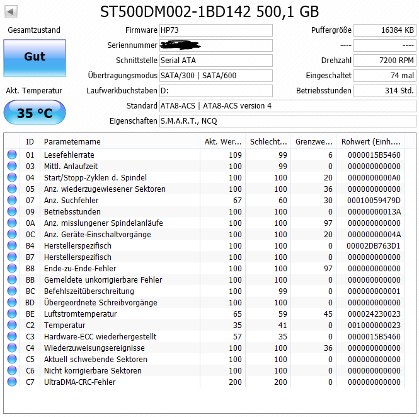This screenshot has height=417, width=419.
Task: Select threshold value 45 of Luftstromtemperatur
Action: point(328,314)
